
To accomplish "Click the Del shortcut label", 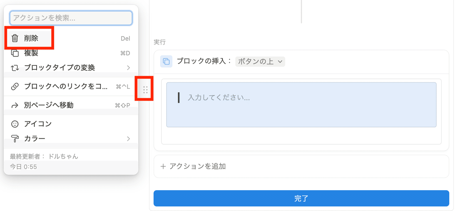I will [x=126, y=38].
